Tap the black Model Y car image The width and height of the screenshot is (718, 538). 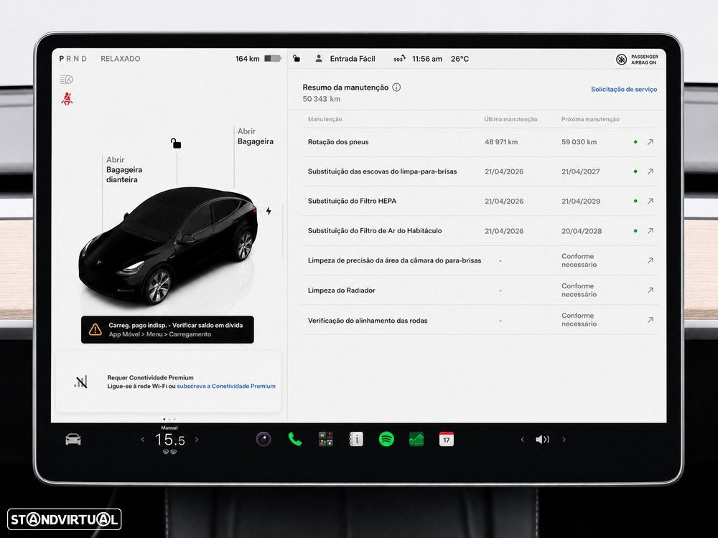[168, 245]
